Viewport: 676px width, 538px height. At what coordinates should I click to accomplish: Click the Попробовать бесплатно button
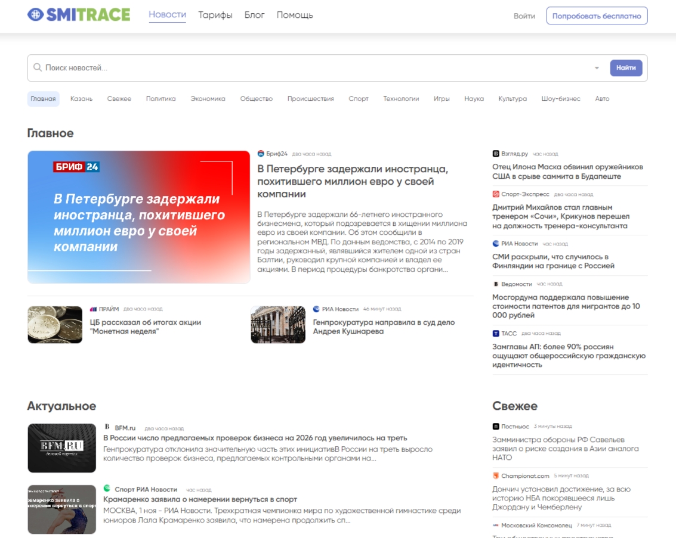click(597, 16)
